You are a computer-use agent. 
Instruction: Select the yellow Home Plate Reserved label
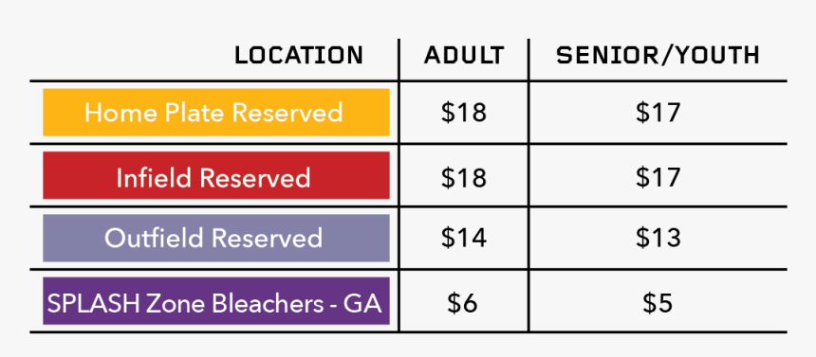[x=216, y=113]
